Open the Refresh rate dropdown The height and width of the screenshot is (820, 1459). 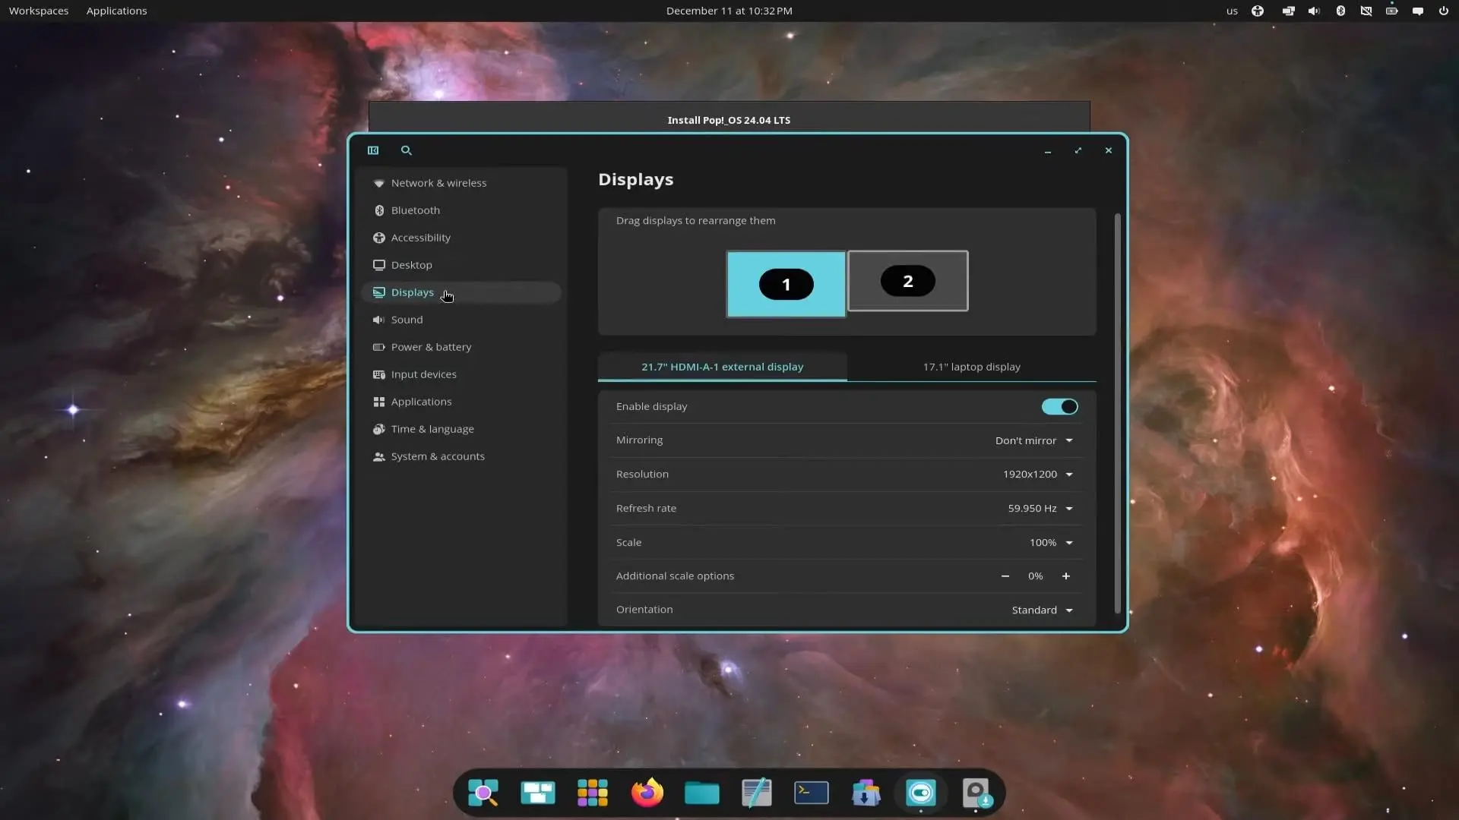(1040, 509)
